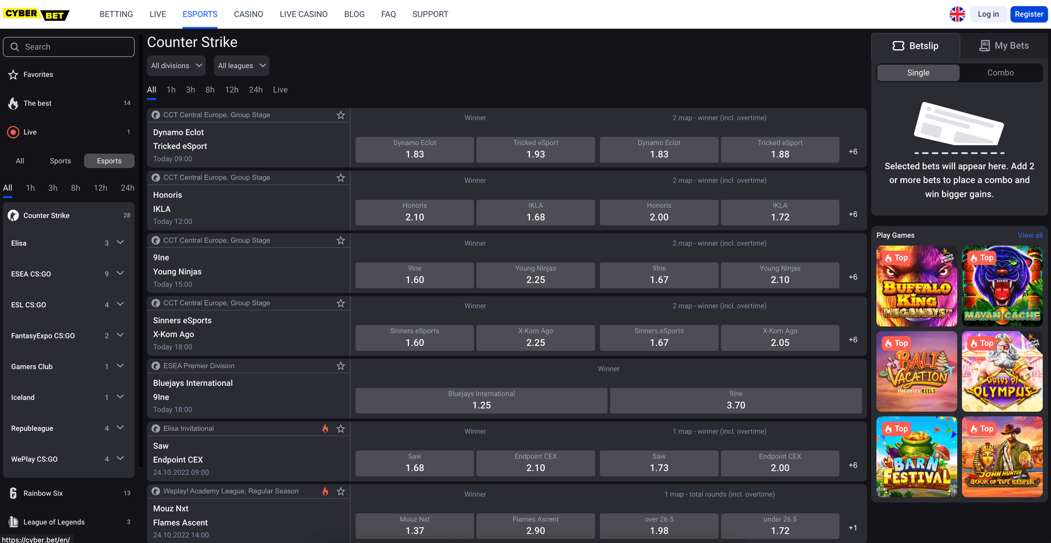This screenshot has width=1051, height=543.
Task: Expand the ESEA CS:GO league list
Action: click(x=120, y=273)
